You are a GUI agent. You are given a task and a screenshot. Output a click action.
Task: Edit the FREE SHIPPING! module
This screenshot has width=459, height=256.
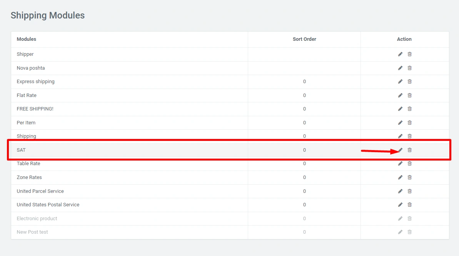pyautogui.click(x=400, y=109)
